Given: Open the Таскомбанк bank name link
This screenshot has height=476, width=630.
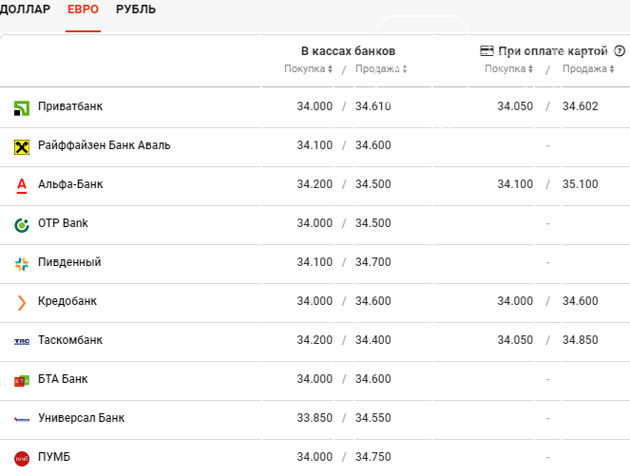Looking at the screenshot, I should 70,340.
